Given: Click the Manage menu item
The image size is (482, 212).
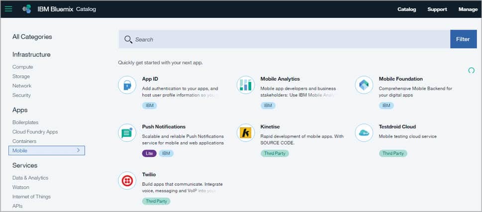Looking at the screenshot, I should [x=468, y=9].
